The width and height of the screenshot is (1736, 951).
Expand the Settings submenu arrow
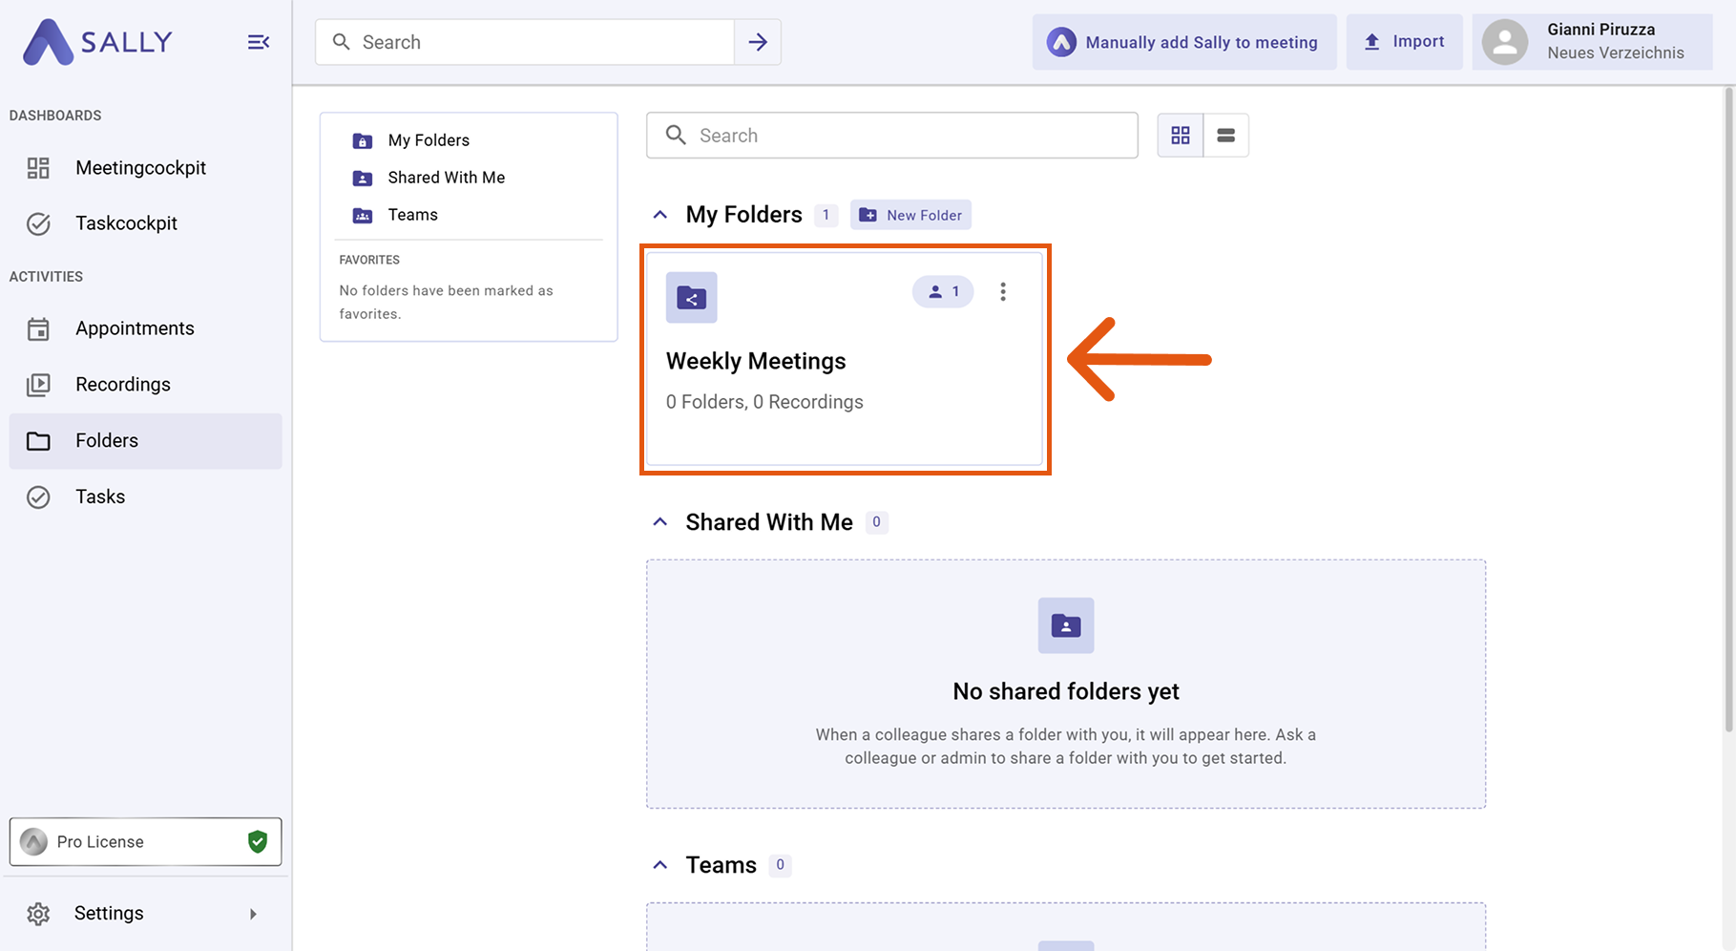(x=253, y=914)
